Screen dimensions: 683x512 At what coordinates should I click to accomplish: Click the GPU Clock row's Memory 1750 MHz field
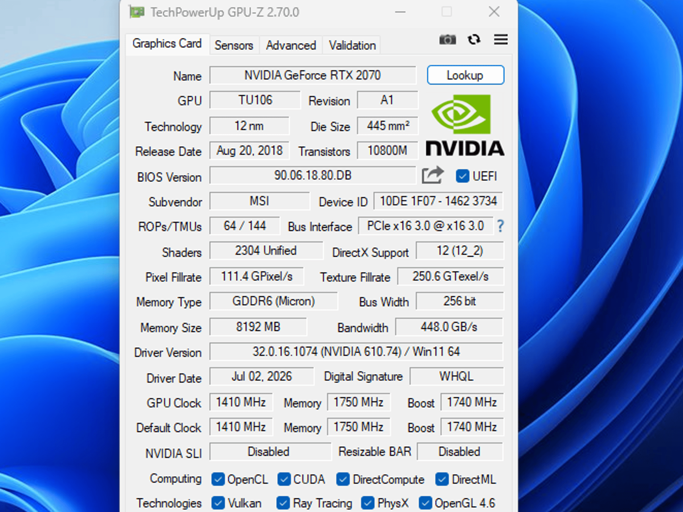coord(359,402)
